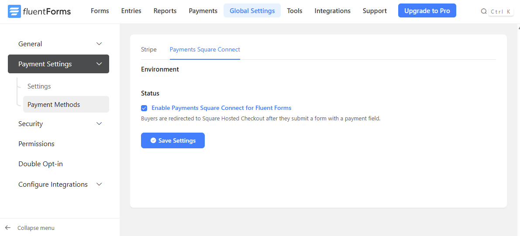Image resolution: width=520 pixels, height=236 pixels.
Task: Click the search magnifier icon
Action: tap(484, 11)
